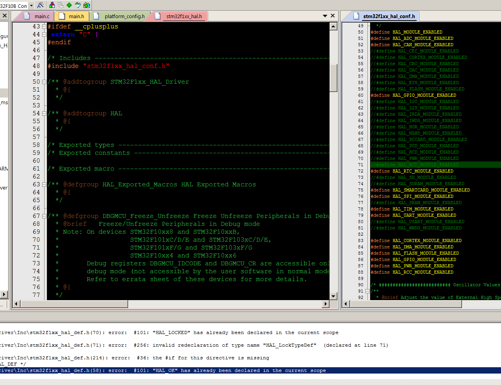Click line 83 HAL_CORTEX_MODULE_ENABLED define
Image resolution: width=501 pixels, height=385 pixels.
pyautogui.click(x=416, y=240)
